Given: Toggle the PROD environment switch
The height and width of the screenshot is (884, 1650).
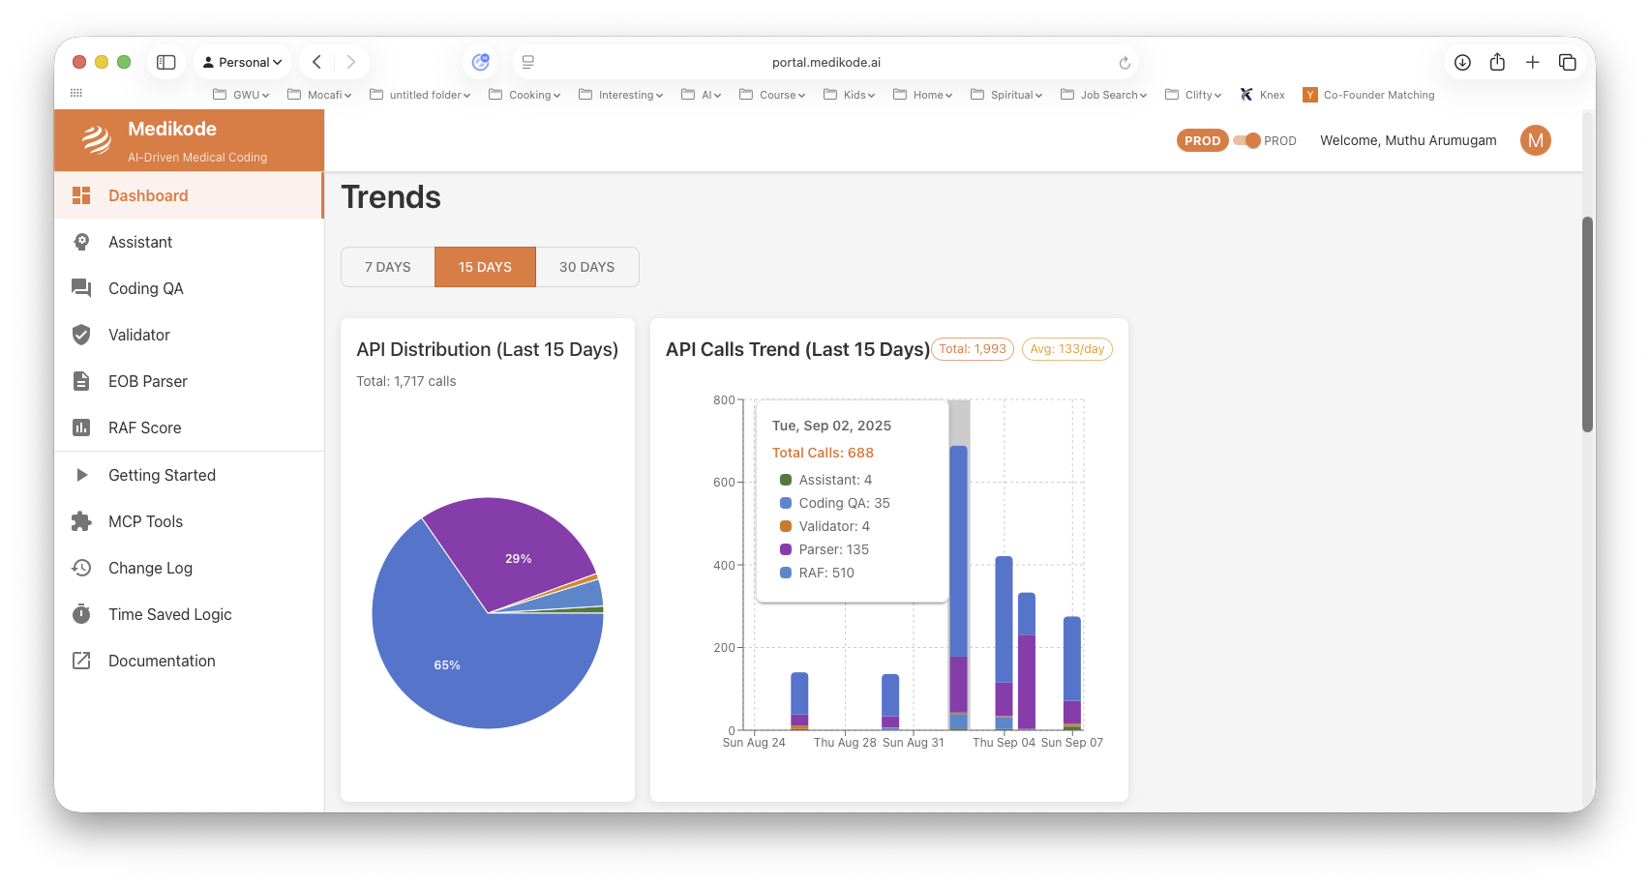Looking at the screenshot, I should [x=1245, y=140].
